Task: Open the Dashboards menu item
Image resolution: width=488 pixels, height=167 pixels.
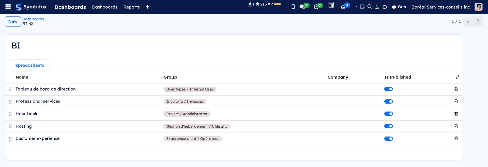Action: [x=105, y=7]
